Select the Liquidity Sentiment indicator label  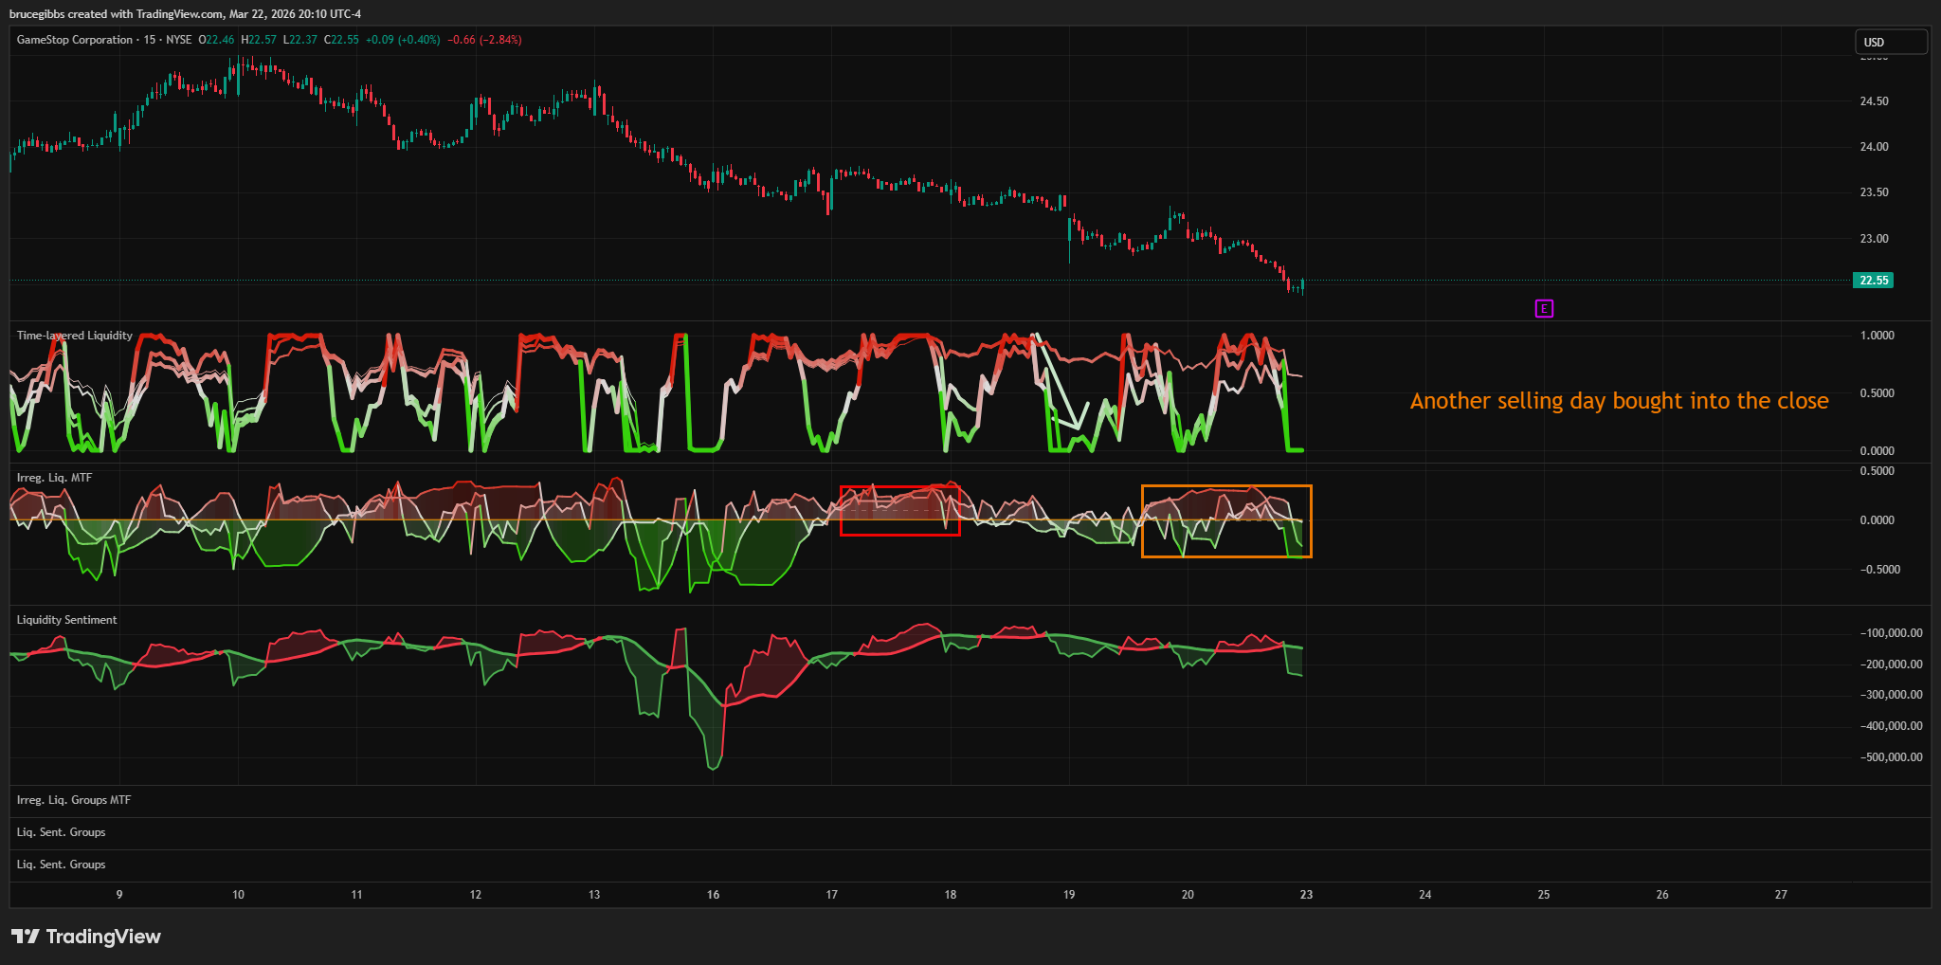tap(66, 620)
